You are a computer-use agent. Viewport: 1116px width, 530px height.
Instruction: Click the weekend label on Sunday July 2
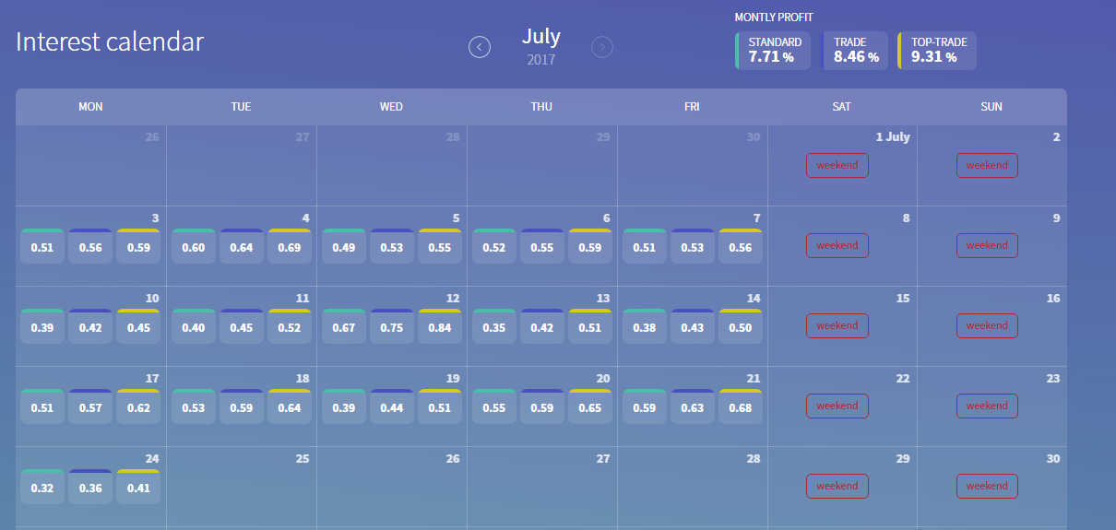pyautogui.click(x=987, y=166)
